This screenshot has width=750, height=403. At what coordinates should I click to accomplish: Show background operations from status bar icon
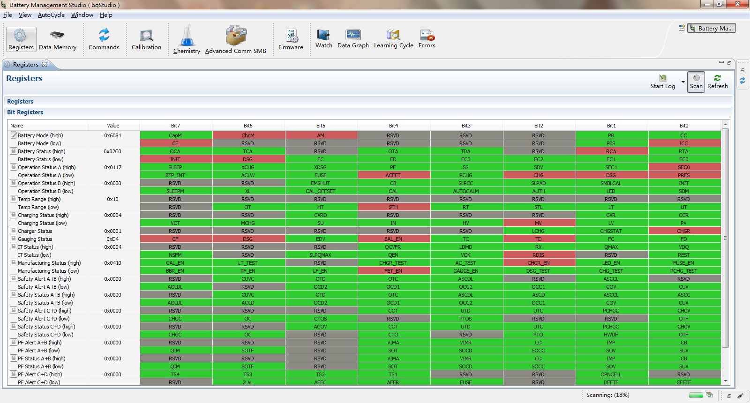tap(709, 395)
